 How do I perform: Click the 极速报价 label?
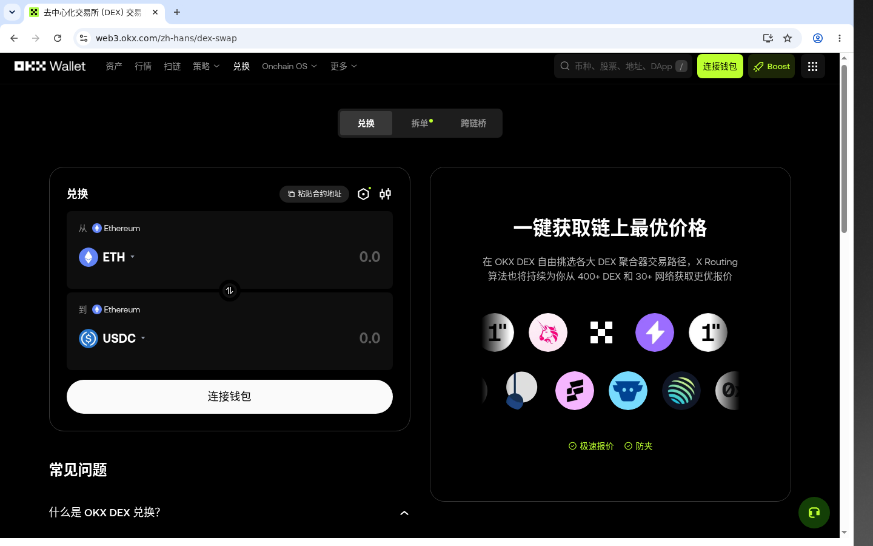(591, 446)
